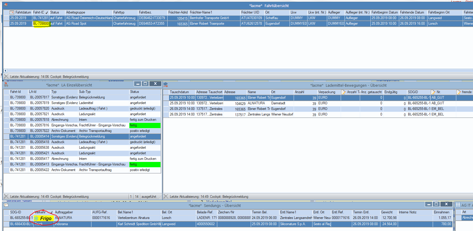473x231 pixels.
Task: Click the edit icon beside Nr. column header
Action: pos(433,92)
